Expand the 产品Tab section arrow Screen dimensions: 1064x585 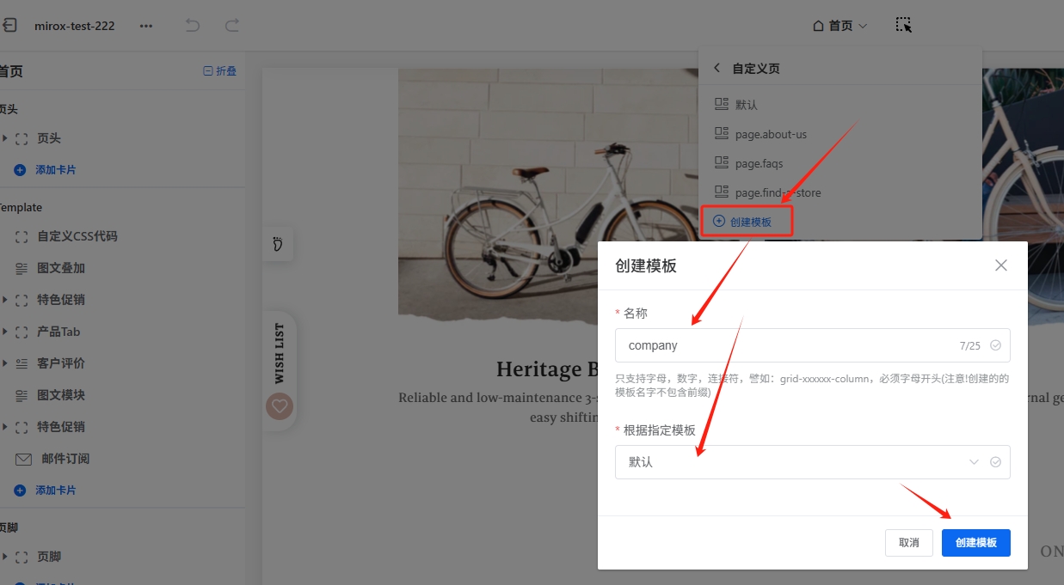(x=5, y=332)
